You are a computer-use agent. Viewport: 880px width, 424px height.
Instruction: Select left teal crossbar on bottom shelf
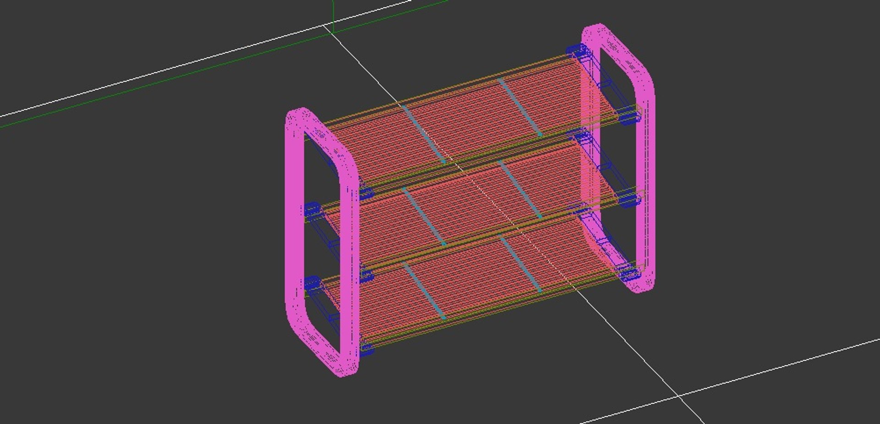pos(424,291)
